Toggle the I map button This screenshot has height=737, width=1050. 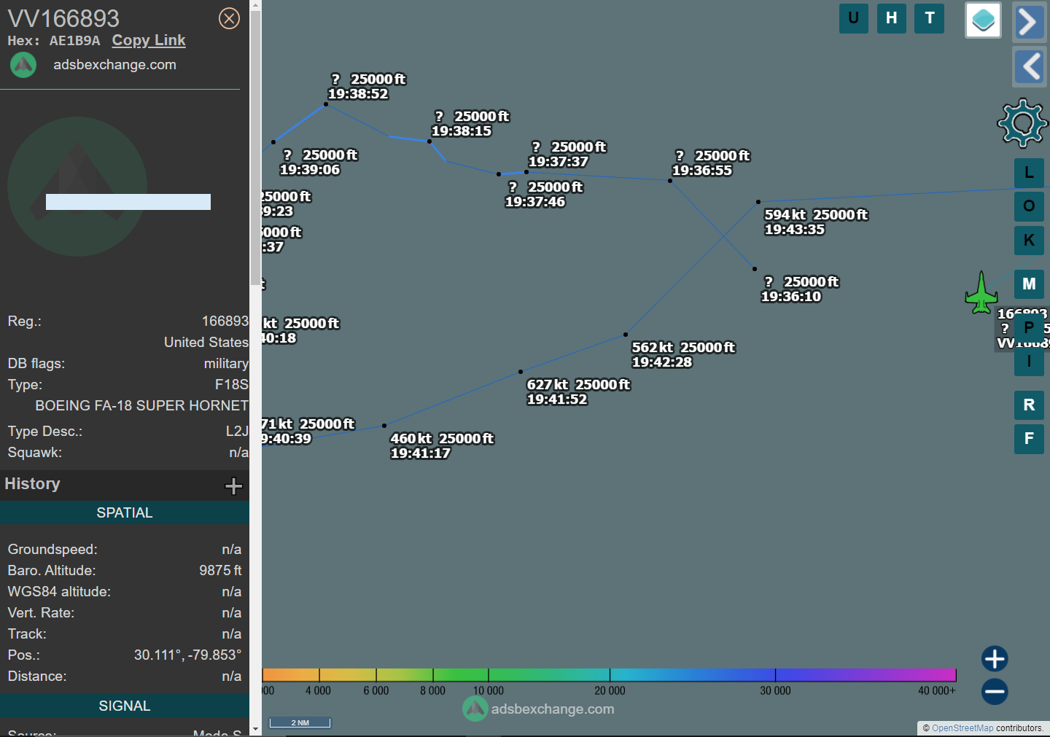click(1029, 362)
